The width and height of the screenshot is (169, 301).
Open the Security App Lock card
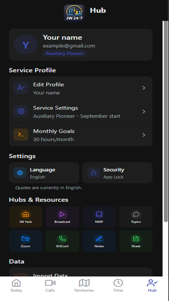pyautogui.click(x=117, y=173)
